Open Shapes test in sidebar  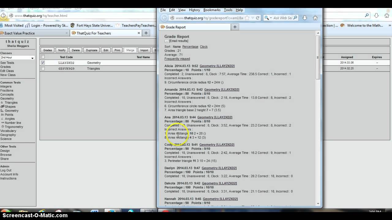pyautogui.click(x=10, y=107)
